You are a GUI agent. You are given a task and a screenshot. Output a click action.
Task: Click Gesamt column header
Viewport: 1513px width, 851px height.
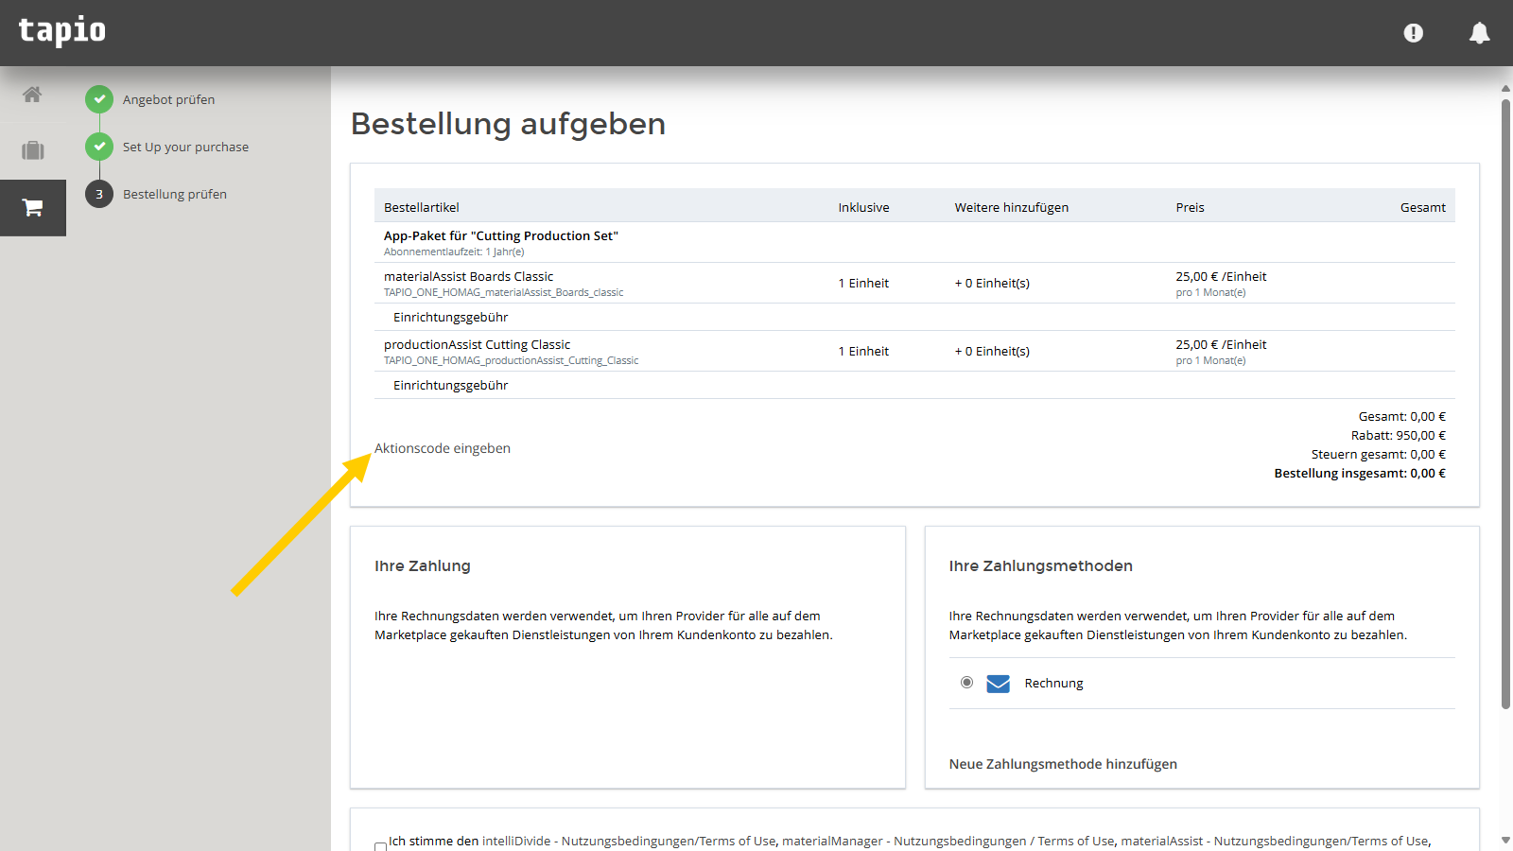pos(1422,207)
